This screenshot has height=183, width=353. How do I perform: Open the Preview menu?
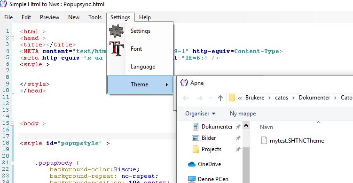tap(49, 17)
